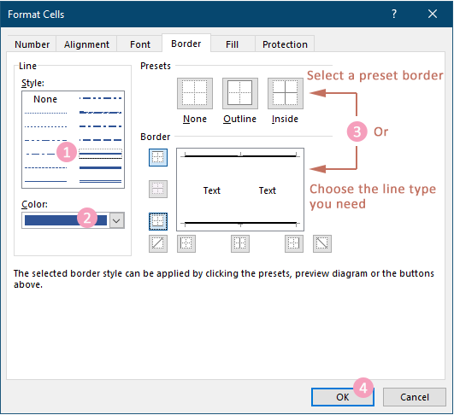Image resolution: width=454 pixels, height=415 pixels.
Task: Add inside vertical border line
Action: click(240, 243)
